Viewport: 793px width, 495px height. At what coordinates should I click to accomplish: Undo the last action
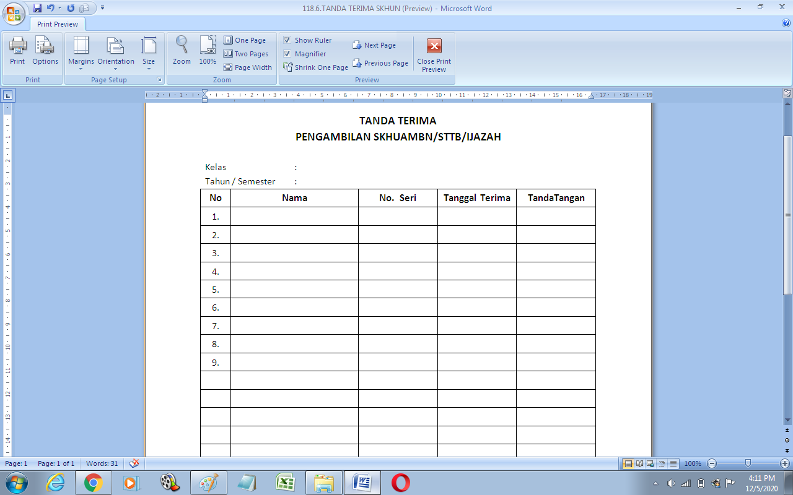[50, 8]
